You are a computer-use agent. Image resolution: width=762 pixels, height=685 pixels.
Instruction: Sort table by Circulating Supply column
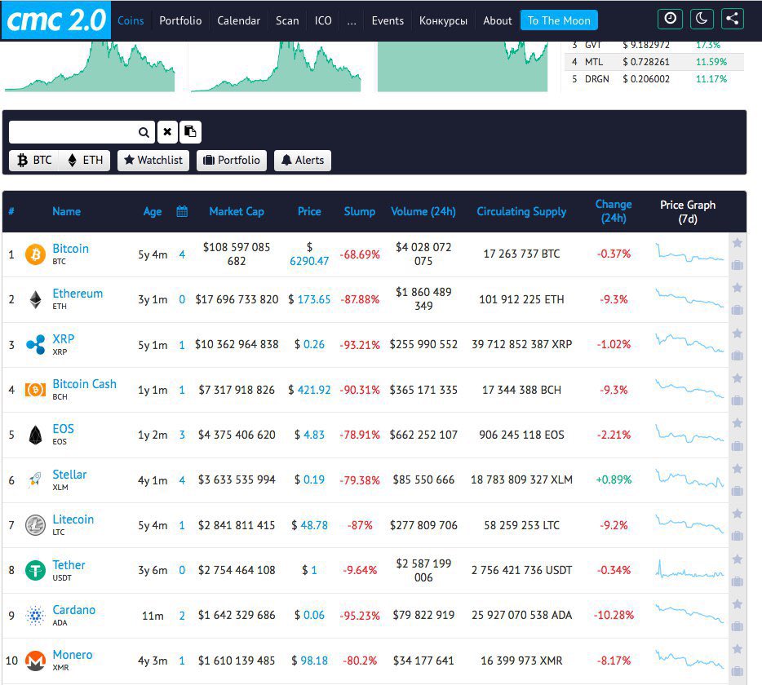(521, 211)
